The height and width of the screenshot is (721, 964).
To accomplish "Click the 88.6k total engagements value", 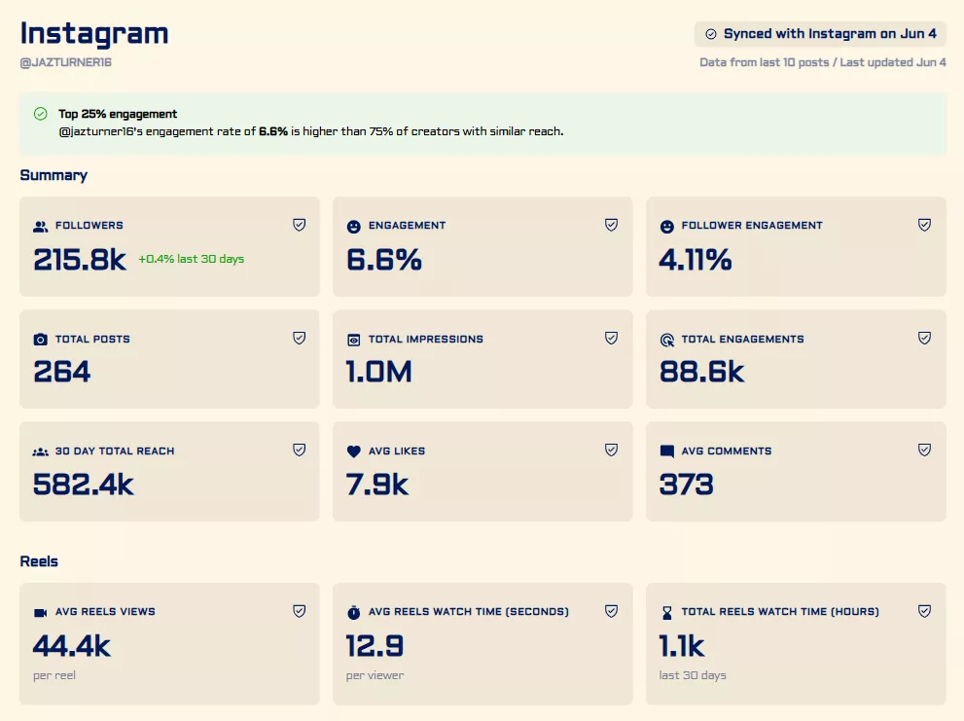I will click(x=701, y=372).
